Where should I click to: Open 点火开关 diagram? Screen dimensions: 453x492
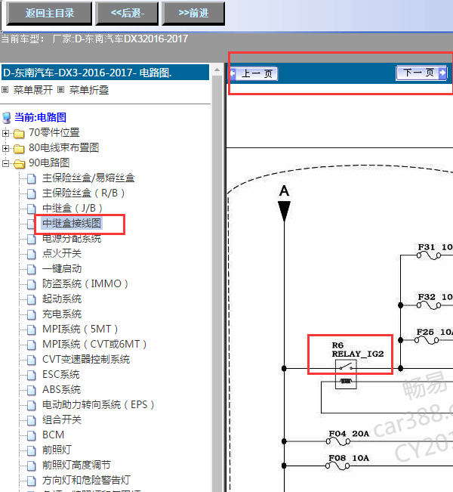point(62,253)
